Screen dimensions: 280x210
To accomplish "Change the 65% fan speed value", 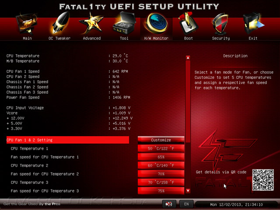I will pos(161,157).
